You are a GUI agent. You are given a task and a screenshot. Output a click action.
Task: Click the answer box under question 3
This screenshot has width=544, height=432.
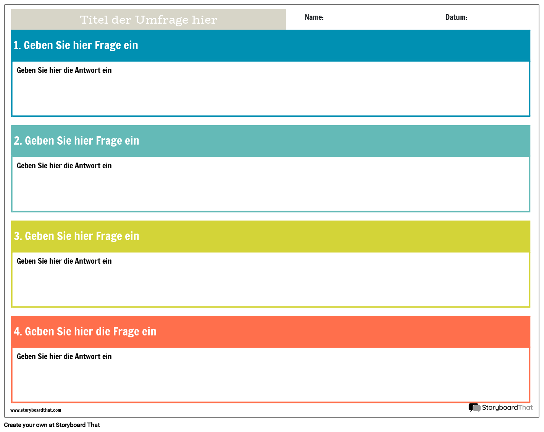pos(270,279)
